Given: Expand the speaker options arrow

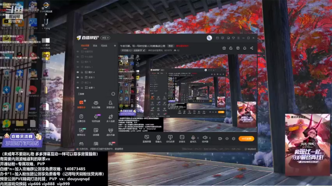Looking at the screenshot, I should click(x=210, y=138).
